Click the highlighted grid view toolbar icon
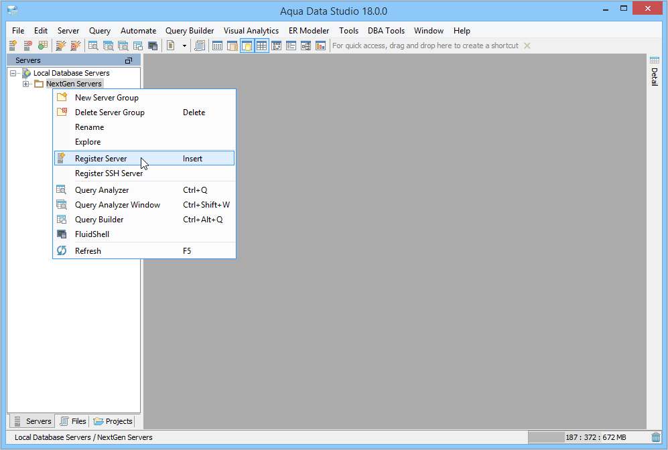This screenshot has height=450, width=668. click(261, 46)
